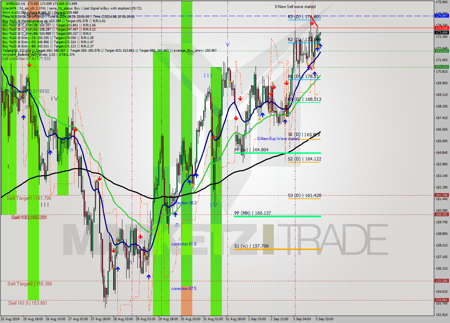The width and height of the screenshot is (450, 323).
Task: Click the '31 Aug 18:00' time axis label
Action: tap(236, 319)
